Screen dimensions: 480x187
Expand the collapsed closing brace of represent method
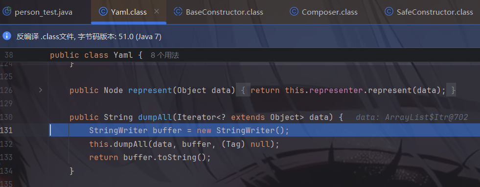451,90
